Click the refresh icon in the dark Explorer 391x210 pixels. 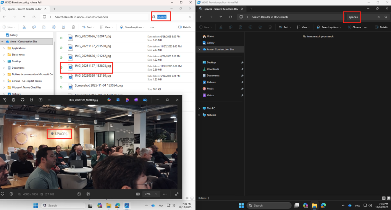click(231, 17)
